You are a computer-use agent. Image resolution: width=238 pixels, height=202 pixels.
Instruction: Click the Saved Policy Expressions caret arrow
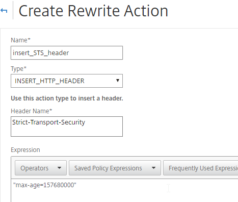pos(153,168)
